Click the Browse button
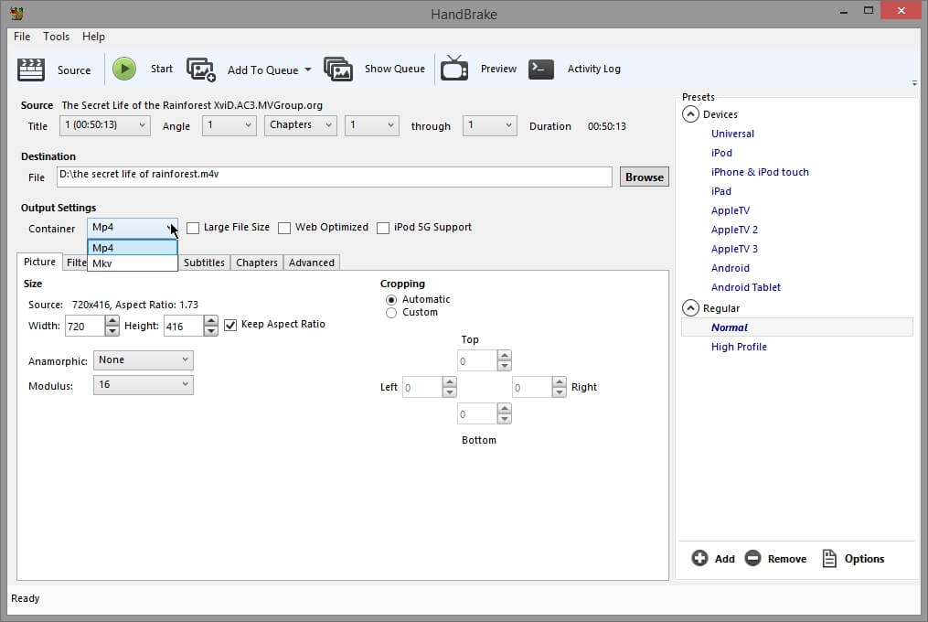928x622 pixels. coord(645,177)
